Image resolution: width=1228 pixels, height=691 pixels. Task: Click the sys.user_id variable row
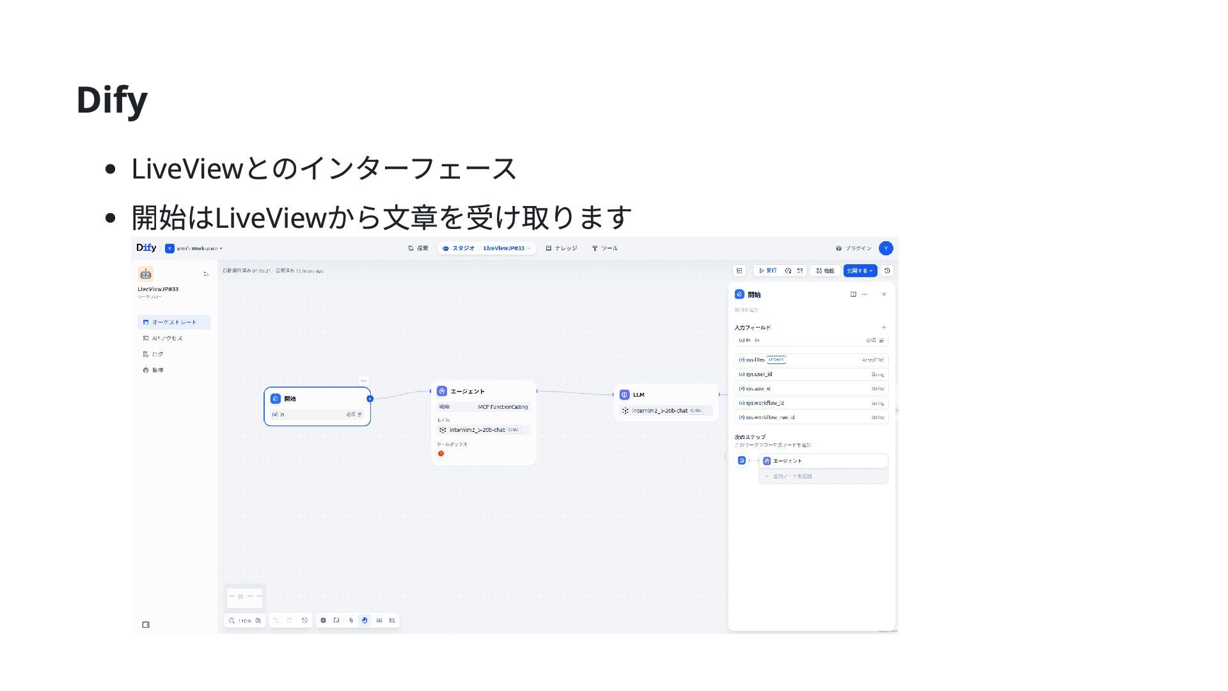812,374
